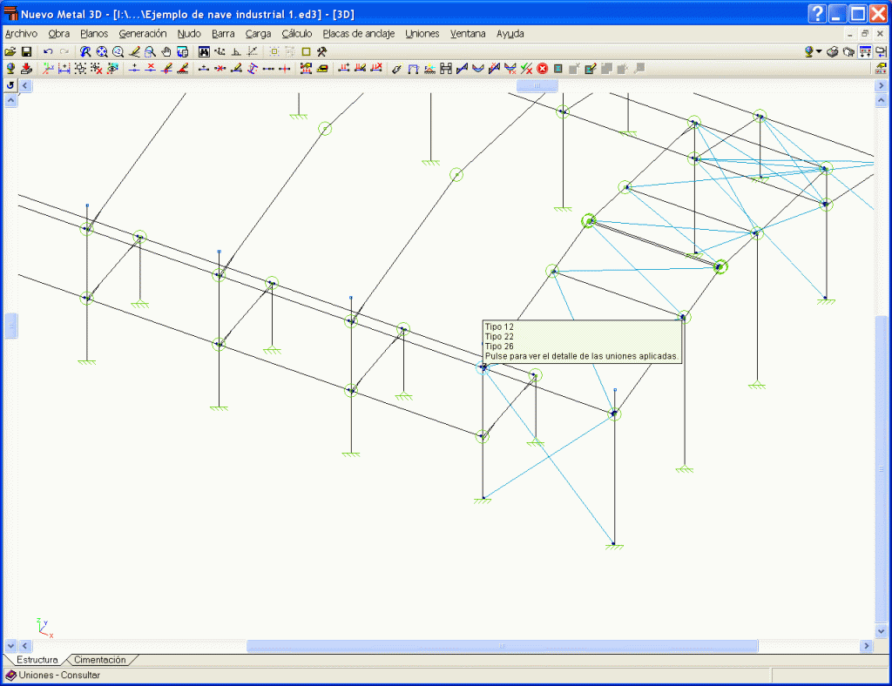The image size is (892, 686).
Task: Switch to the Cimentación tab
Action: tap(99, 660)
